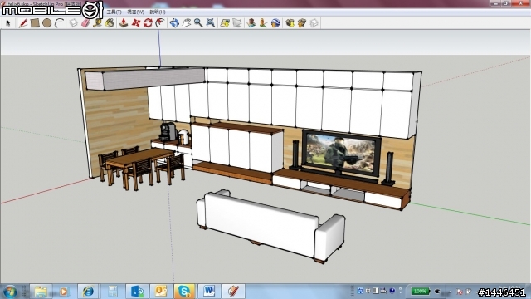Select the Arc tool
The image size is (531, 299).
(59, 23)
